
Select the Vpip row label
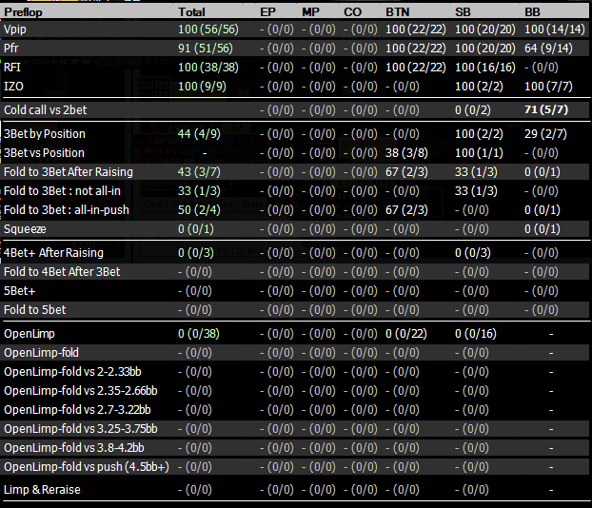click(x=15, y=29)
